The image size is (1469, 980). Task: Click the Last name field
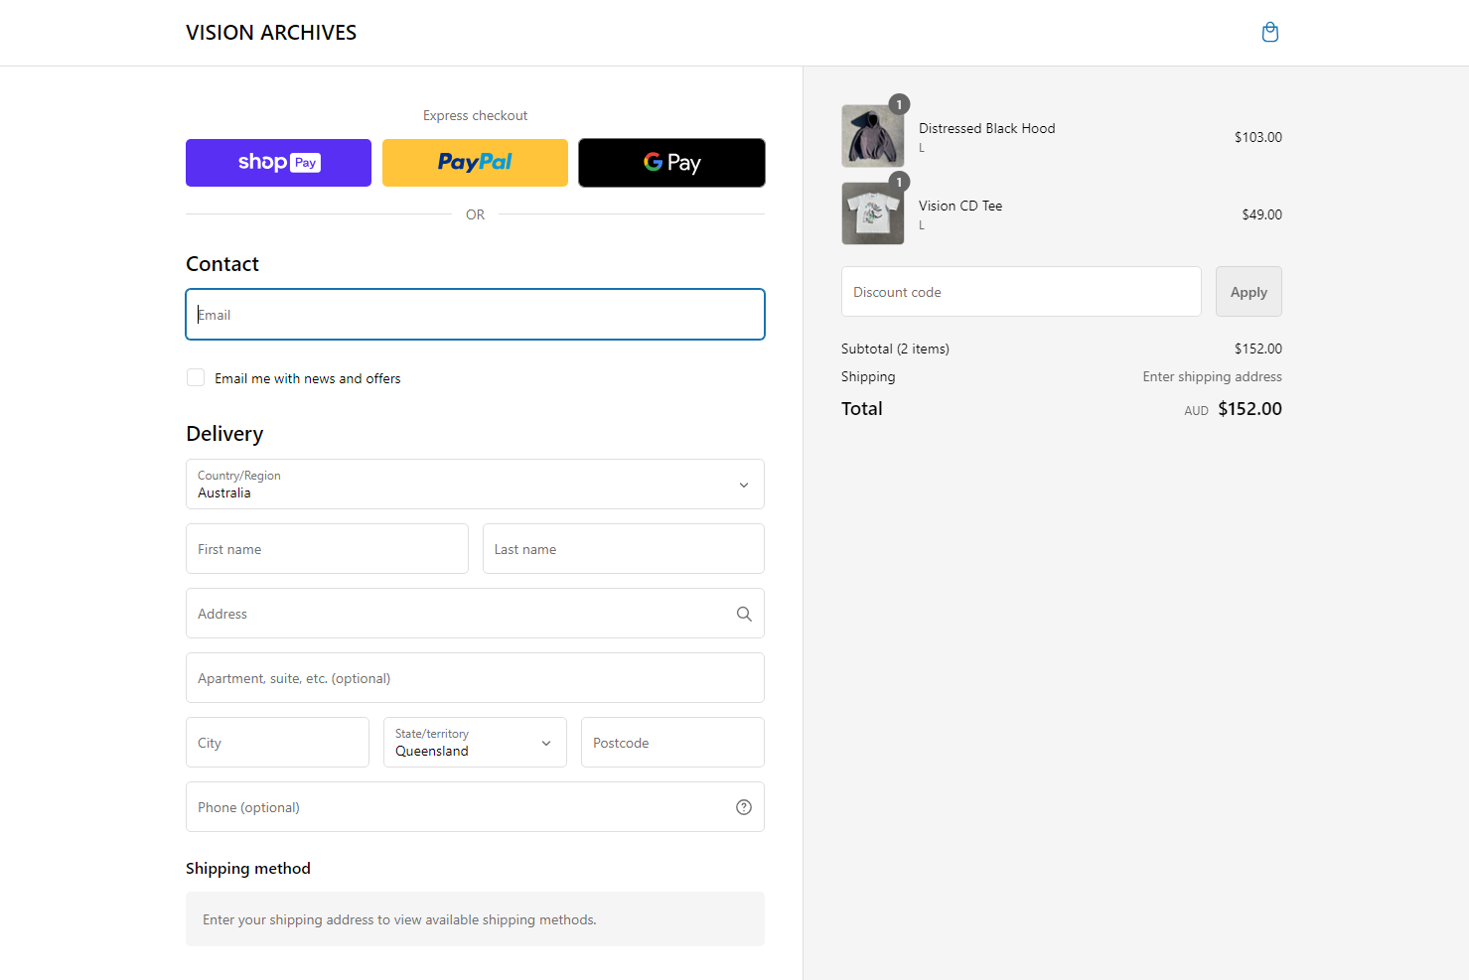pos(624,549)
